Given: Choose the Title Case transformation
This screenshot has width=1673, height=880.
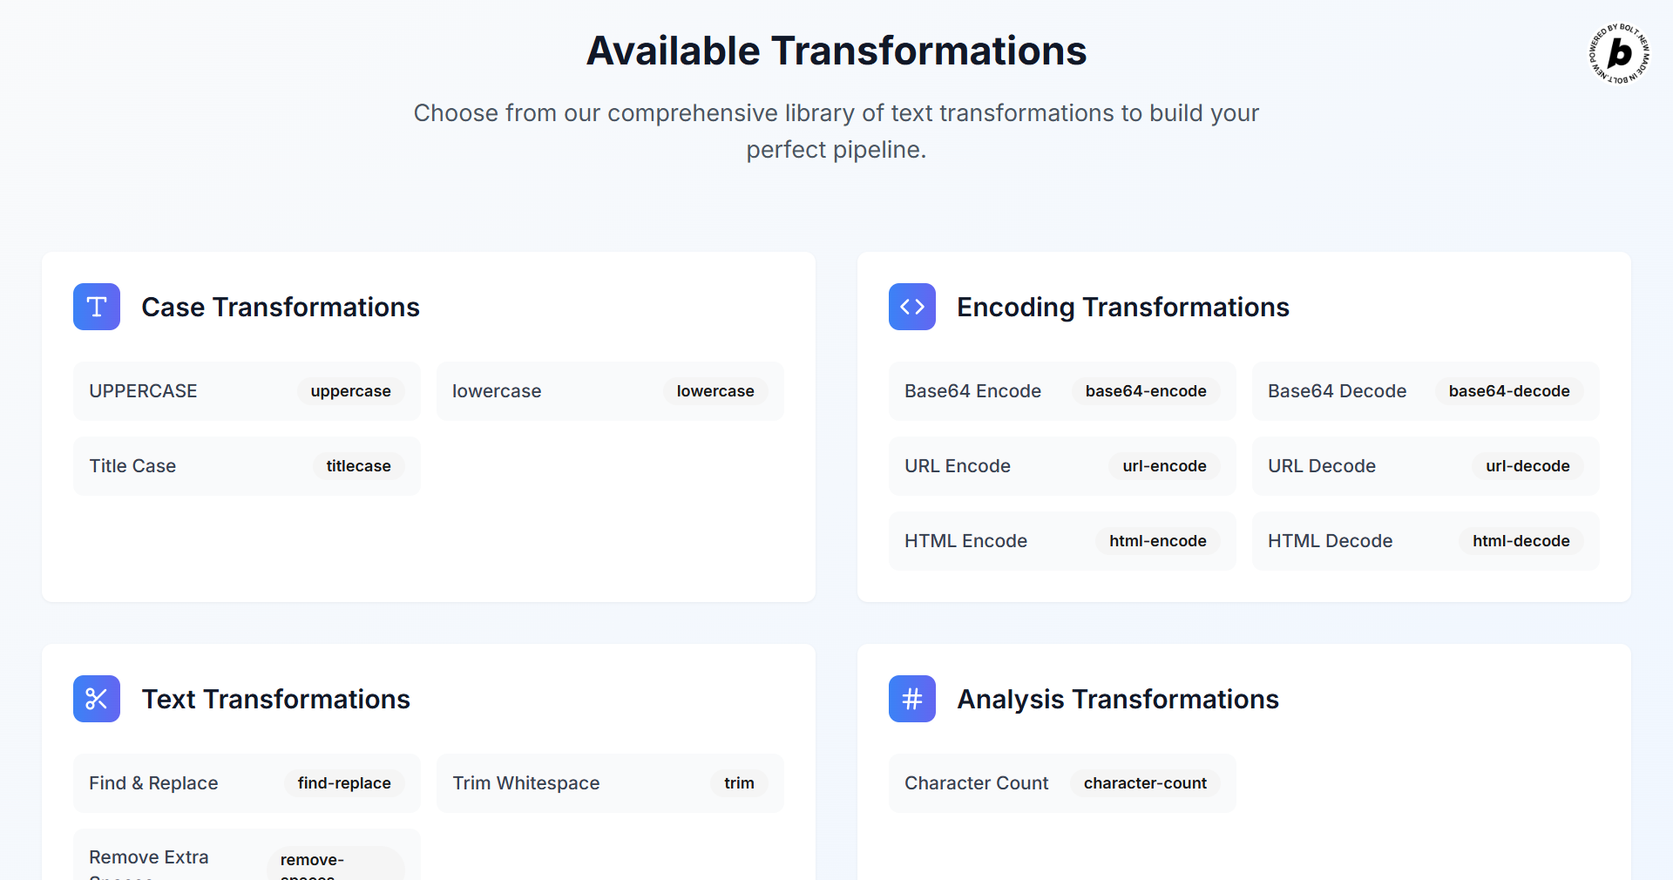Looking at the screenshot, I should [x=246, y=465].
